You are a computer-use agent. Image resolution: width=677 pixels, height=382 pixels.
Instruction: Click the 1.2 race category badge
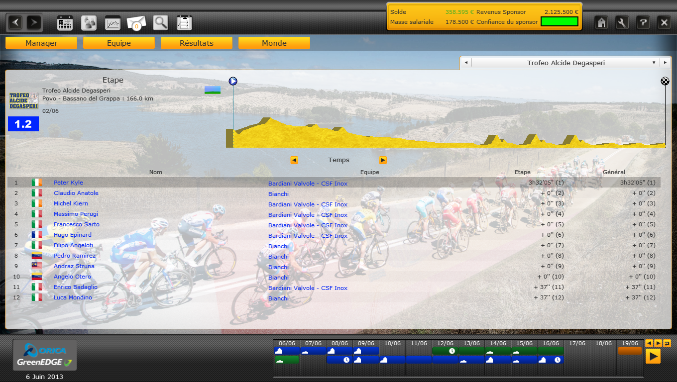[x=23, y=124]
